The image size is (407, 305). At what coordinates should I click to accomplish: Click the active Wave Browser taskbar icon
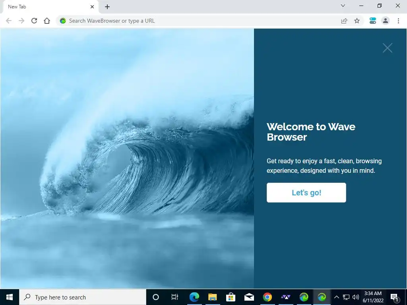[x=322, y=297]
